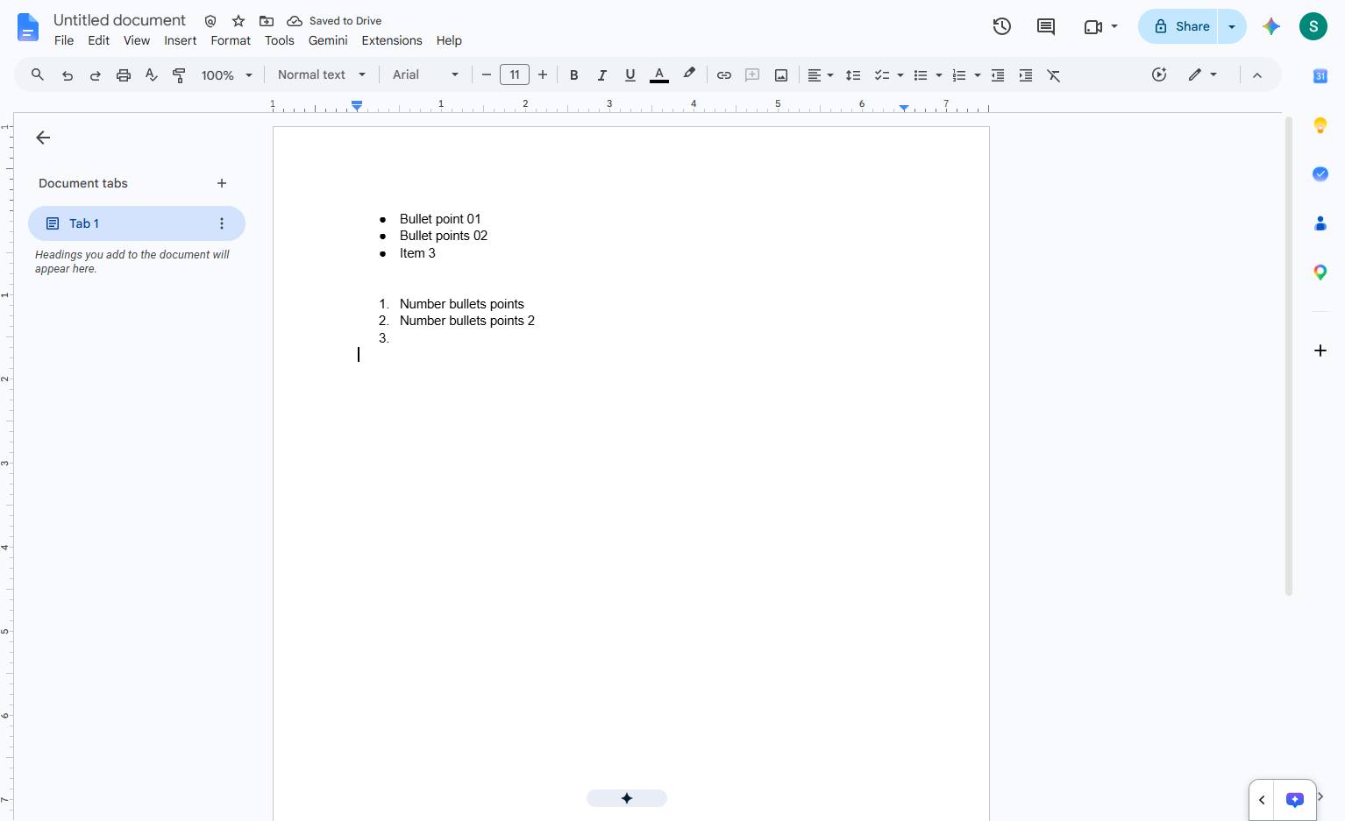The height and width of the screenshot is (821, 1345).
Task: Toggle italic formatting
Action: (602, 75)
